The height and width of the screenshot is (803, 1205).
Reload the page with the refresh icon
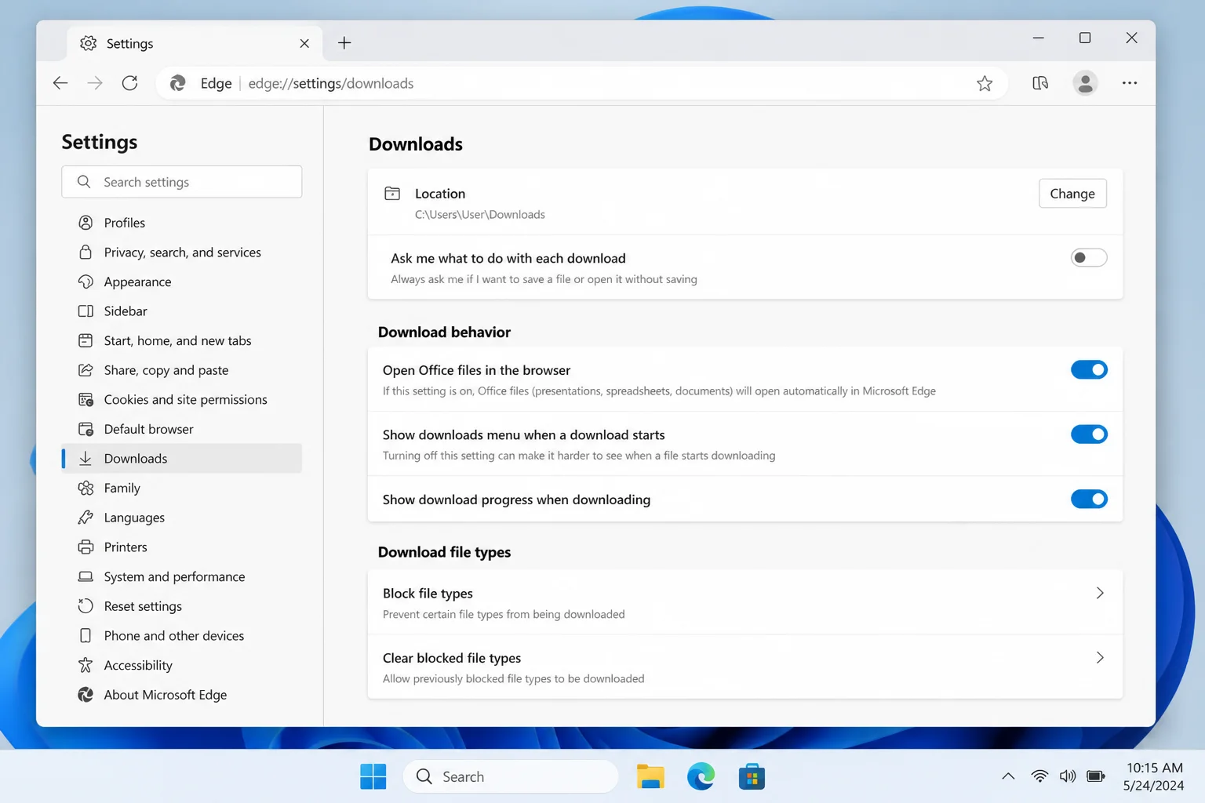point(130,83)
